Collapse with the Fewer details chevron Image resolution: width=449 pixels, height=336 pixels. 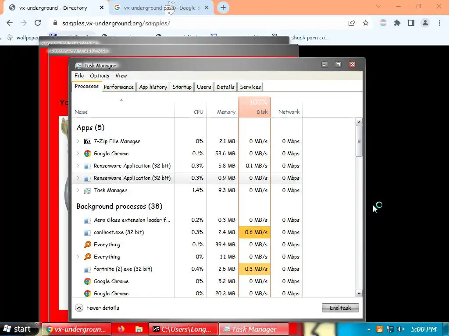tap(79, 308)
